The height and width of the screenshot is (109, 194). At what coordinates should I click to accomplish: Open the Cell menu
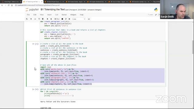click(x=57, y=15)
